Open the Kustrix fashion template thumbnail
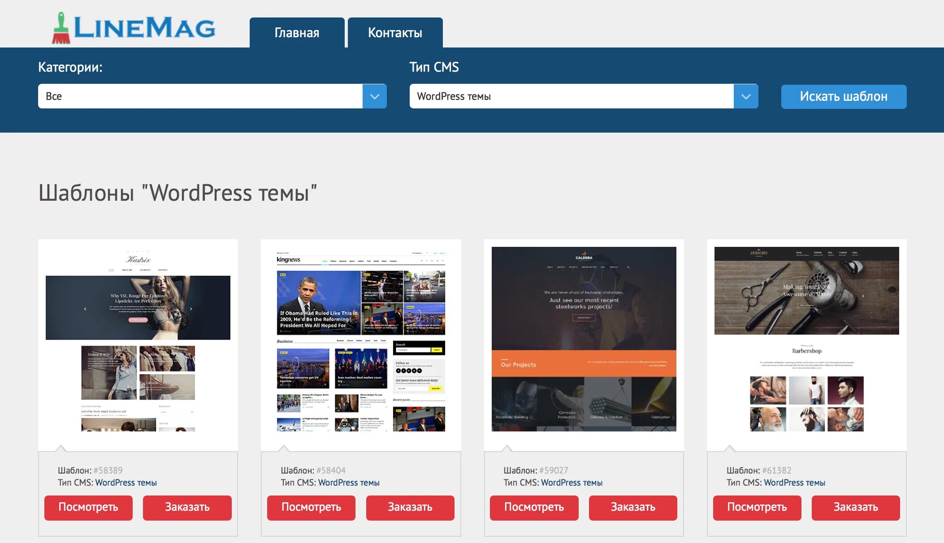 (x=138, y=340)
